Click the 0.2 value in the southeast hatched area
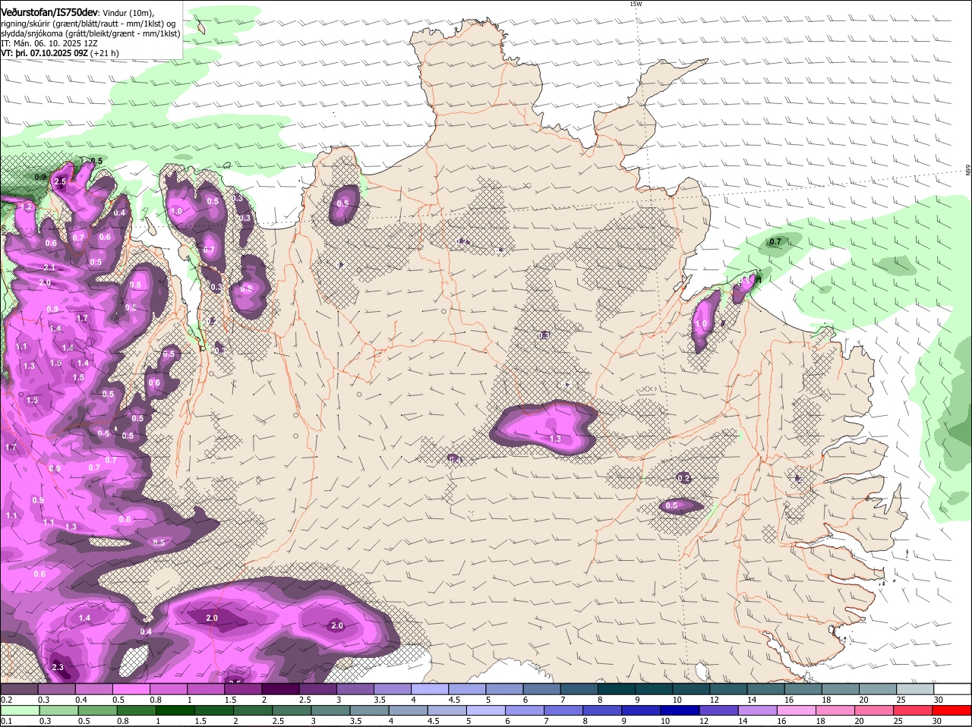Image resolution: width=972 pixels, height=727 pixels. 683,478
